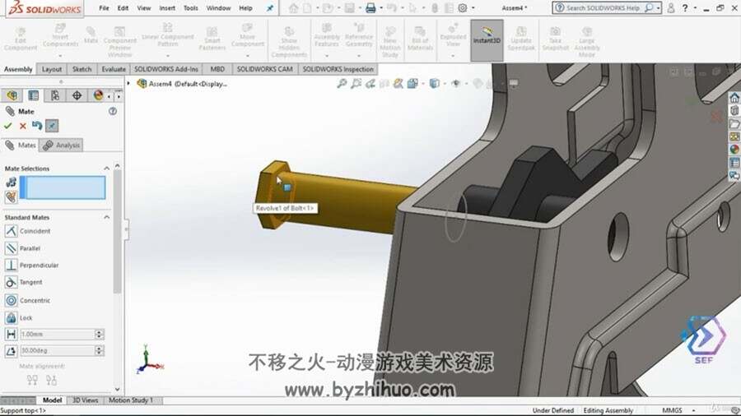This screenshot has height=416, width=741.
Task: Open the FeatureManager design tree tab
Action: pyautogui.click(x=12, y=95)
